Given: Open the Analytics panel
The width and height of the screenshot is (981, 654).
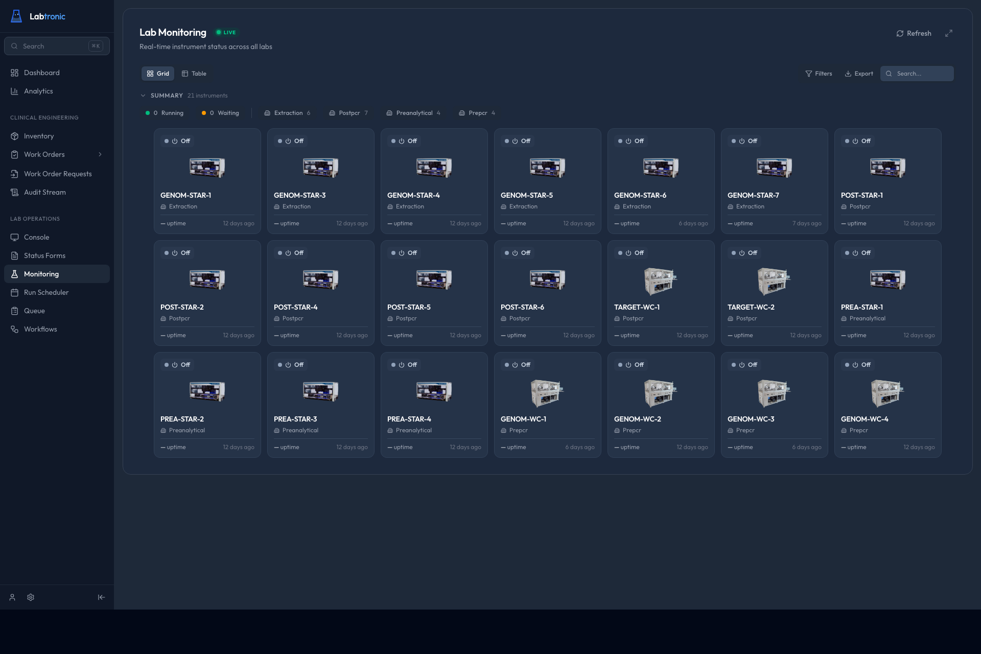Looking at the screenshot, I should (x=38, y=91).
